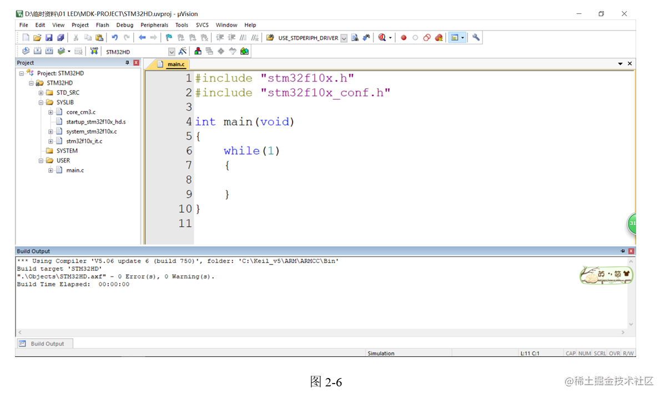This screenshot has width=665, height=398.
Task: Download to flash with the LOAD icon
Action: coord(94,51)
